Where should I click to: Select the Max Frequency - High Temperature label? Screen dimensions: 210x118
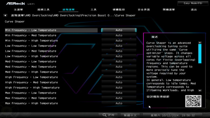click(31, 103)
